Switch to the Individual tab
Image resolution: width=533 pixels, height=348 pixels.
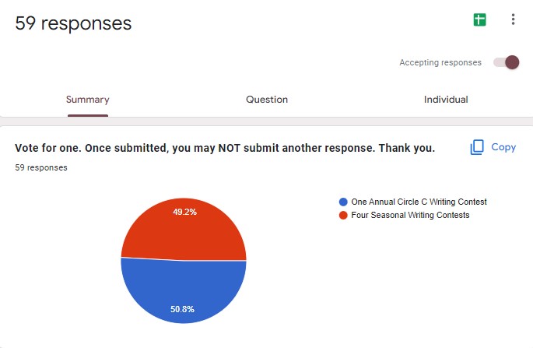(446, 100)
